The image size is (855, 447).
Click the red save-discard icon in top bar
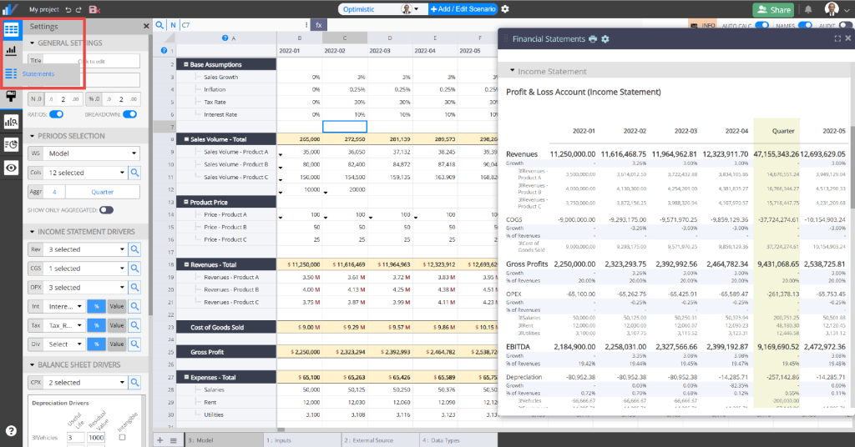pos(94,9)
